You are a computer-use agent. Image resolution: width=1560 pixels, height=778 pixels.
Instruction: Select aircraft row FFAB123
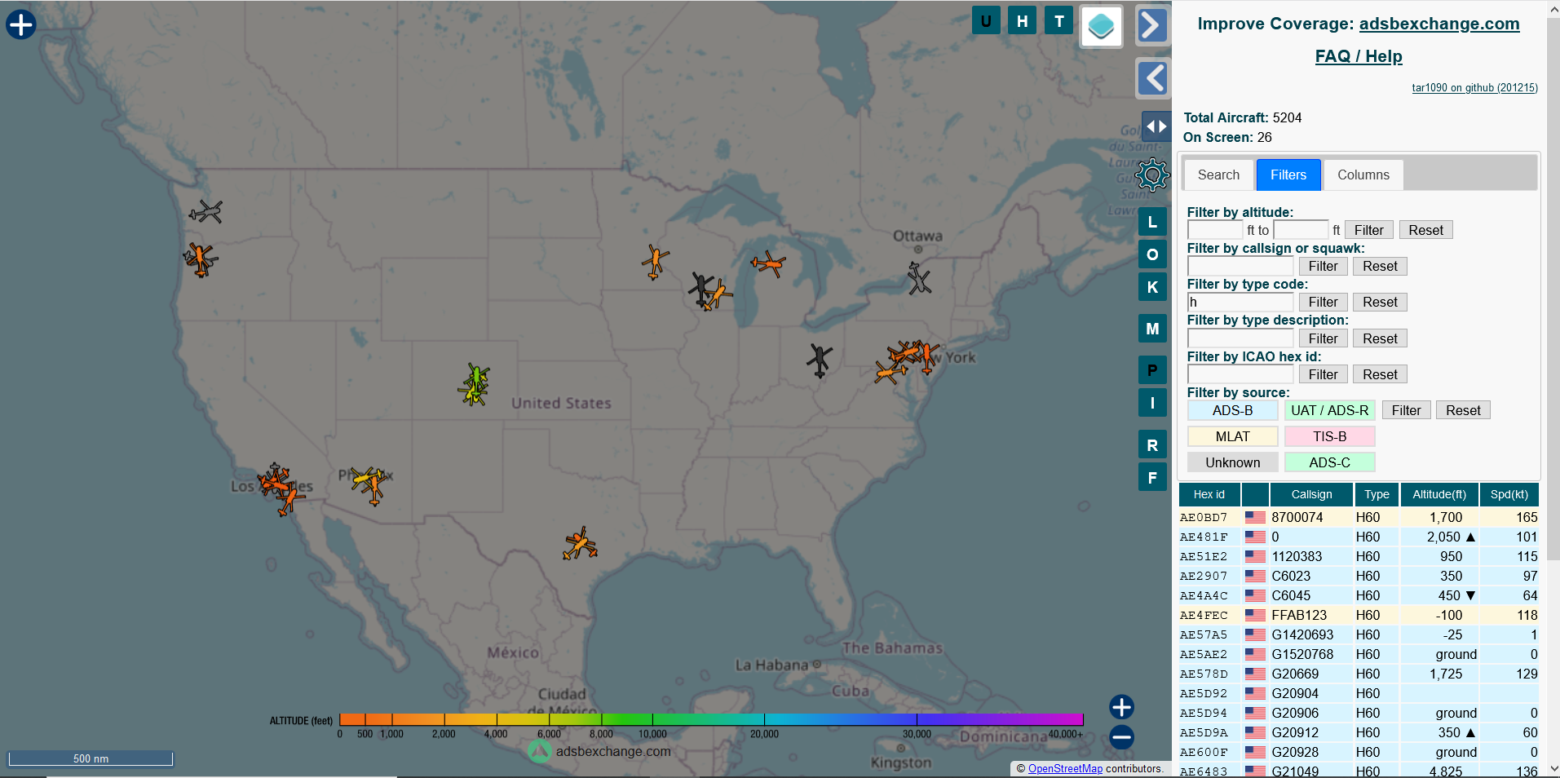[x=1359, y=615]
